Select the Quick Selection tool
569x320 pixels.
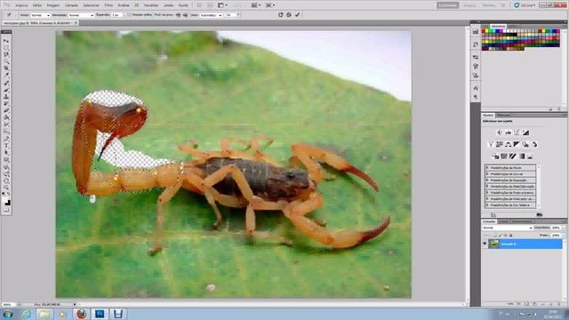6,62
